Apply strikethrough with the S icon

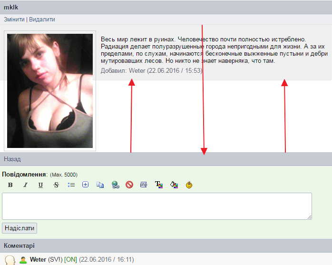[56, 185]
